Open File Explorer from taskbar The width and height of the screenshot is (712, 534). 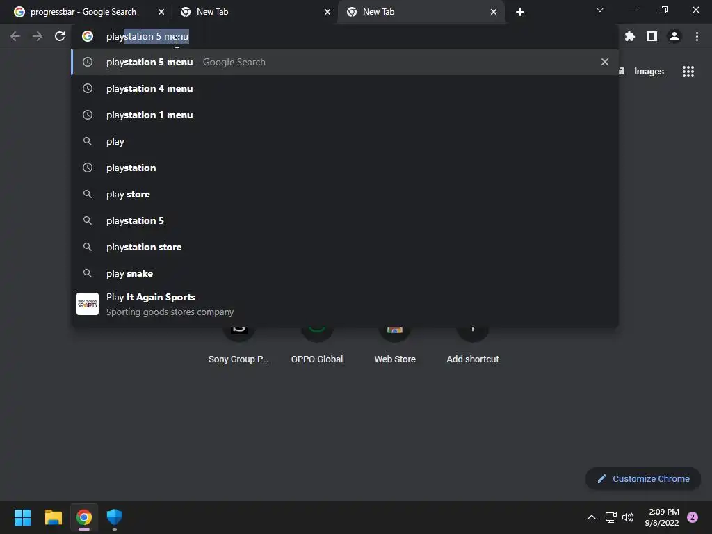[x=54, y=517]
